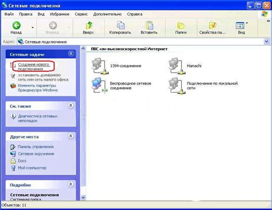Expand the toolbar overflow chevron
This screenshot has width=272, height=210.
coord(269,21)
